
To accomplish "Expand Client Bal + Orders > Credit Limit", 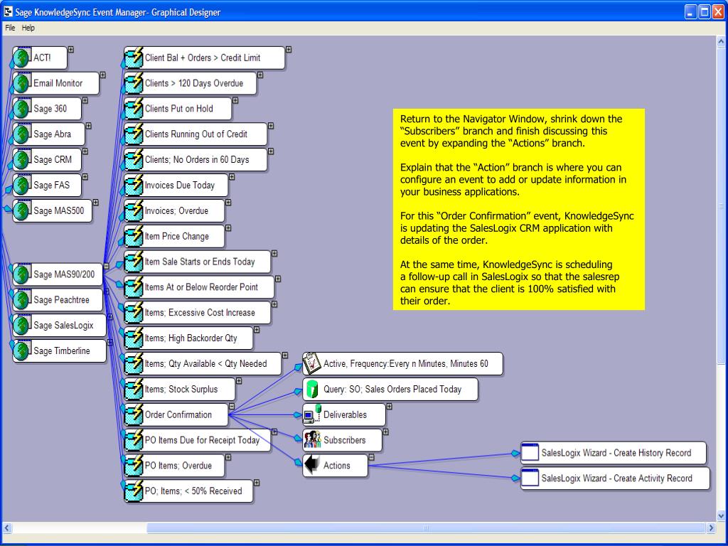I will pos(289,49).
